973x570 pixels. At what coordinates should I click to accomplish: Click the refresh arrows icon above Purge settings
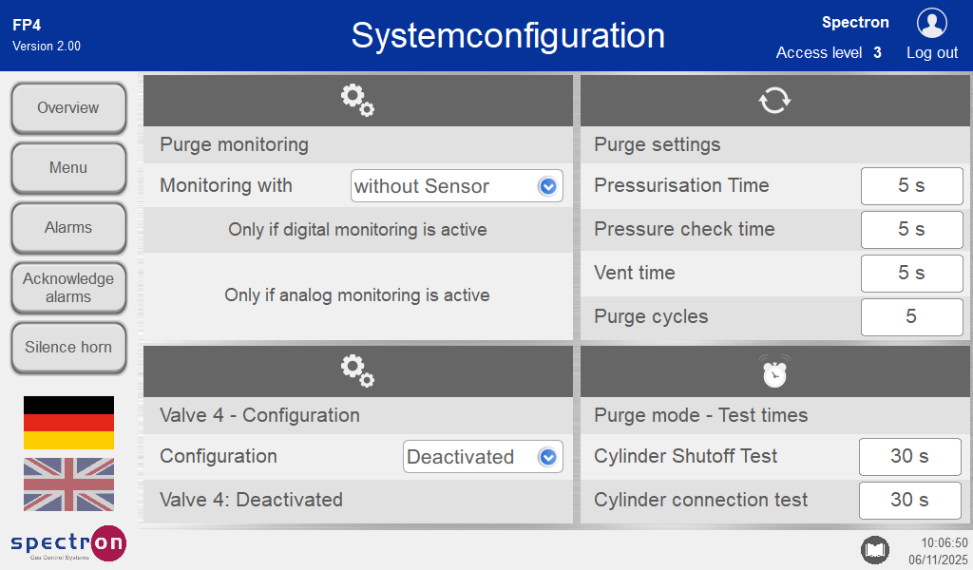tap(774, 100)
